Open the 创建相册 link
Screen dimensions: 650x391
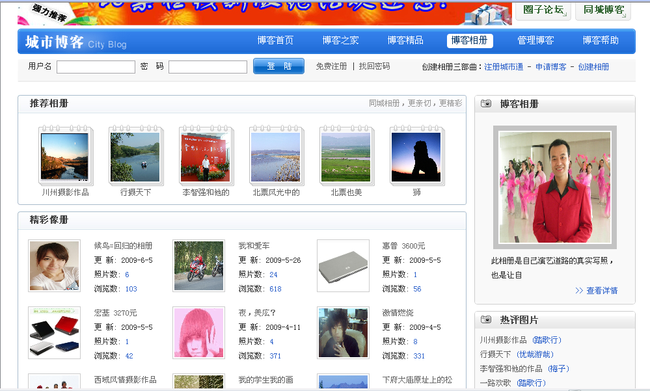[593, 67]
